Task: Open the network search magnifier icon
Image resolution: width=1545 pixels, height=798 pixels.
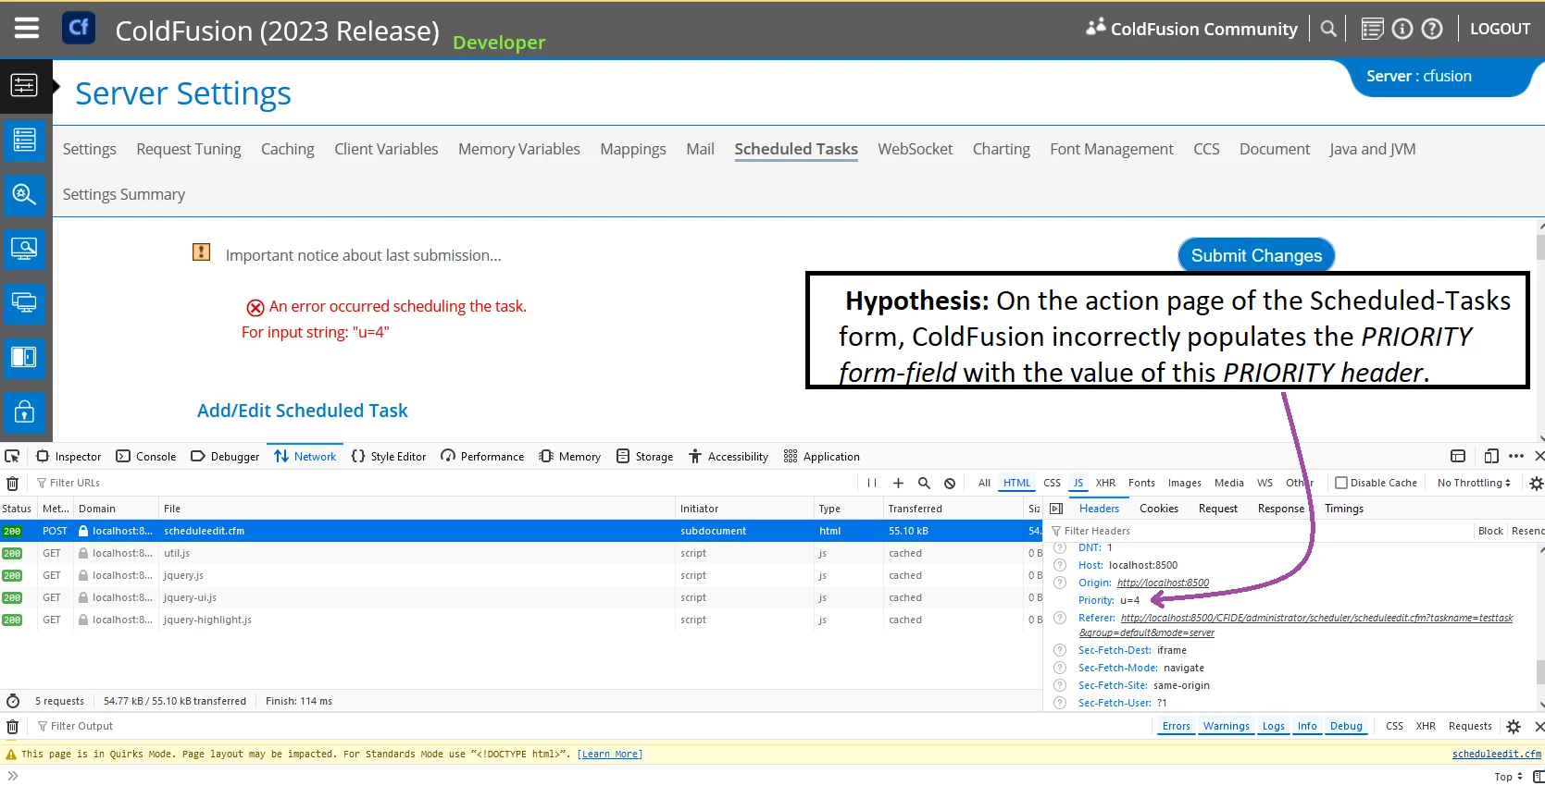Action: [x=924, y=483]
